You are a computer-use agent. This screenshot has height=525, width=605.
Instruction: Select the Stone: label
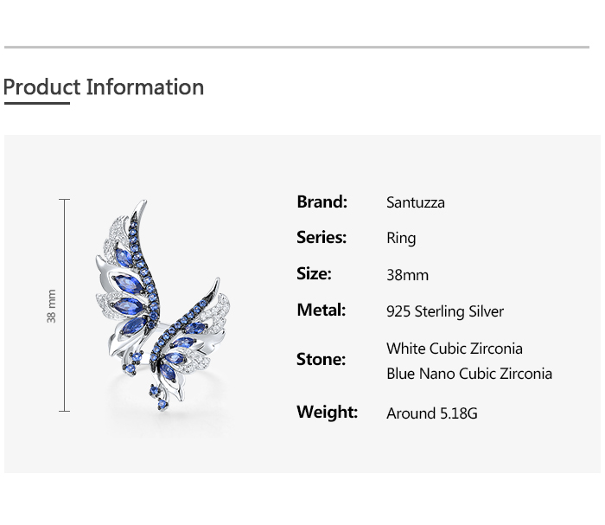[x=321, y=360]
